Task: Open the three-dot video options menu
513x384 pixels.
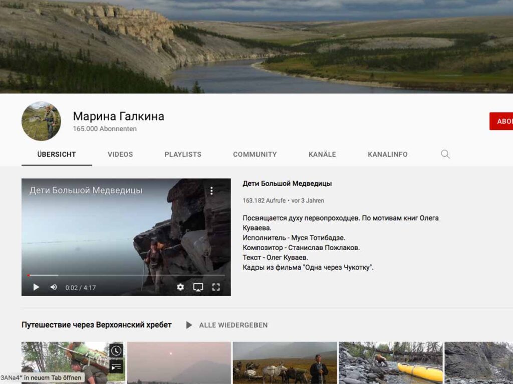Action: [212, 191]
